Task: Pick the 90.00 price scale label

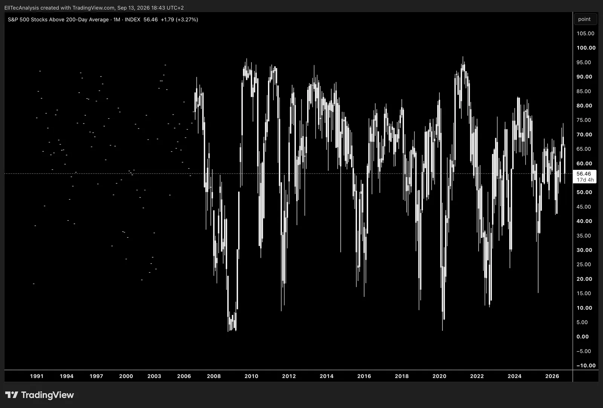Action: (x=584, y=77)
